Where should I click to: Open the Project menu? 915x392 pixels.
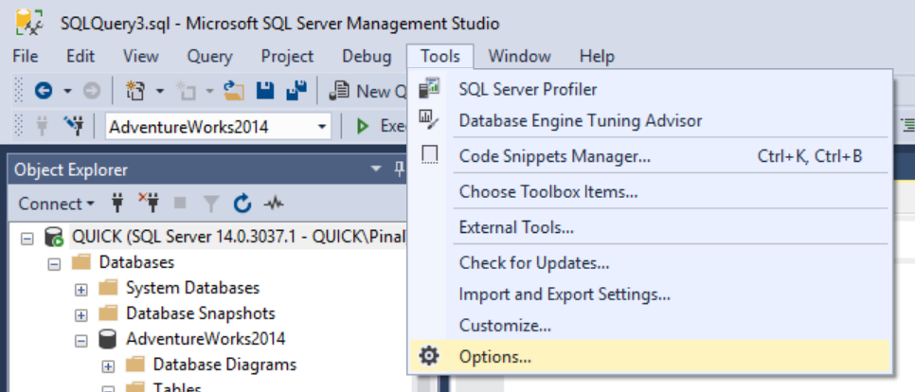click(287, 57)
